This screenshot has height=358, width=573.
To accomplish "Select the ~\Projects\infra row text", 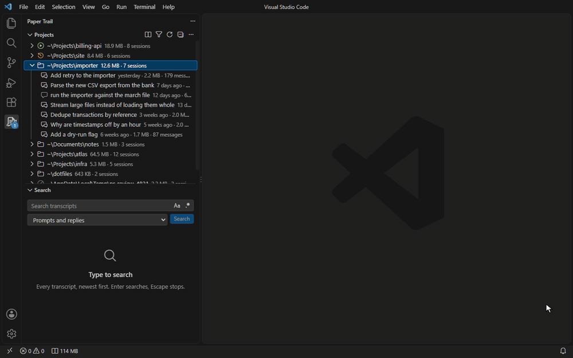I will [67, 164].
